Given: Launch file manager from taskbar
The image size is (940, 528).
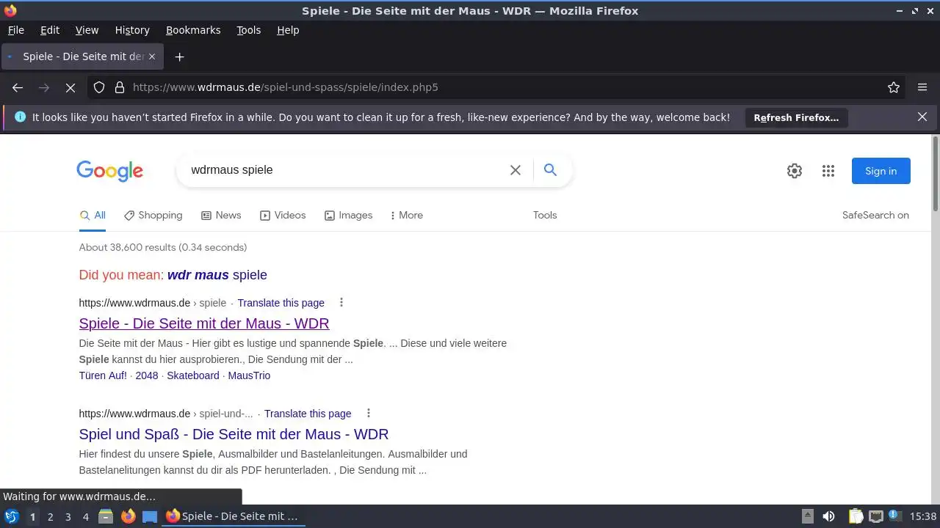Looking at the screenshot, I should [x=106, y=516].
